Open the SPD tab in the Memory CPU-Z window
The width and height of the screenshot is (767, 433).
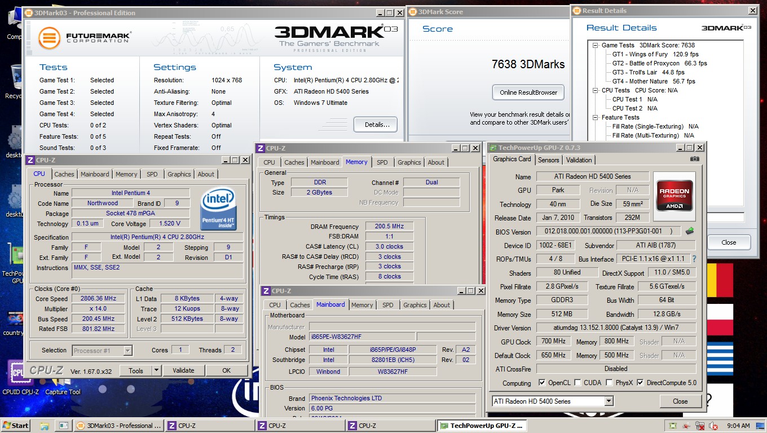click(x=382, y=162)
